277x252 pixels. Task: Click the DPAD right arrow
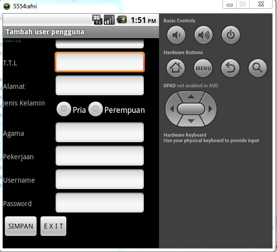click(x=210, y=109)
